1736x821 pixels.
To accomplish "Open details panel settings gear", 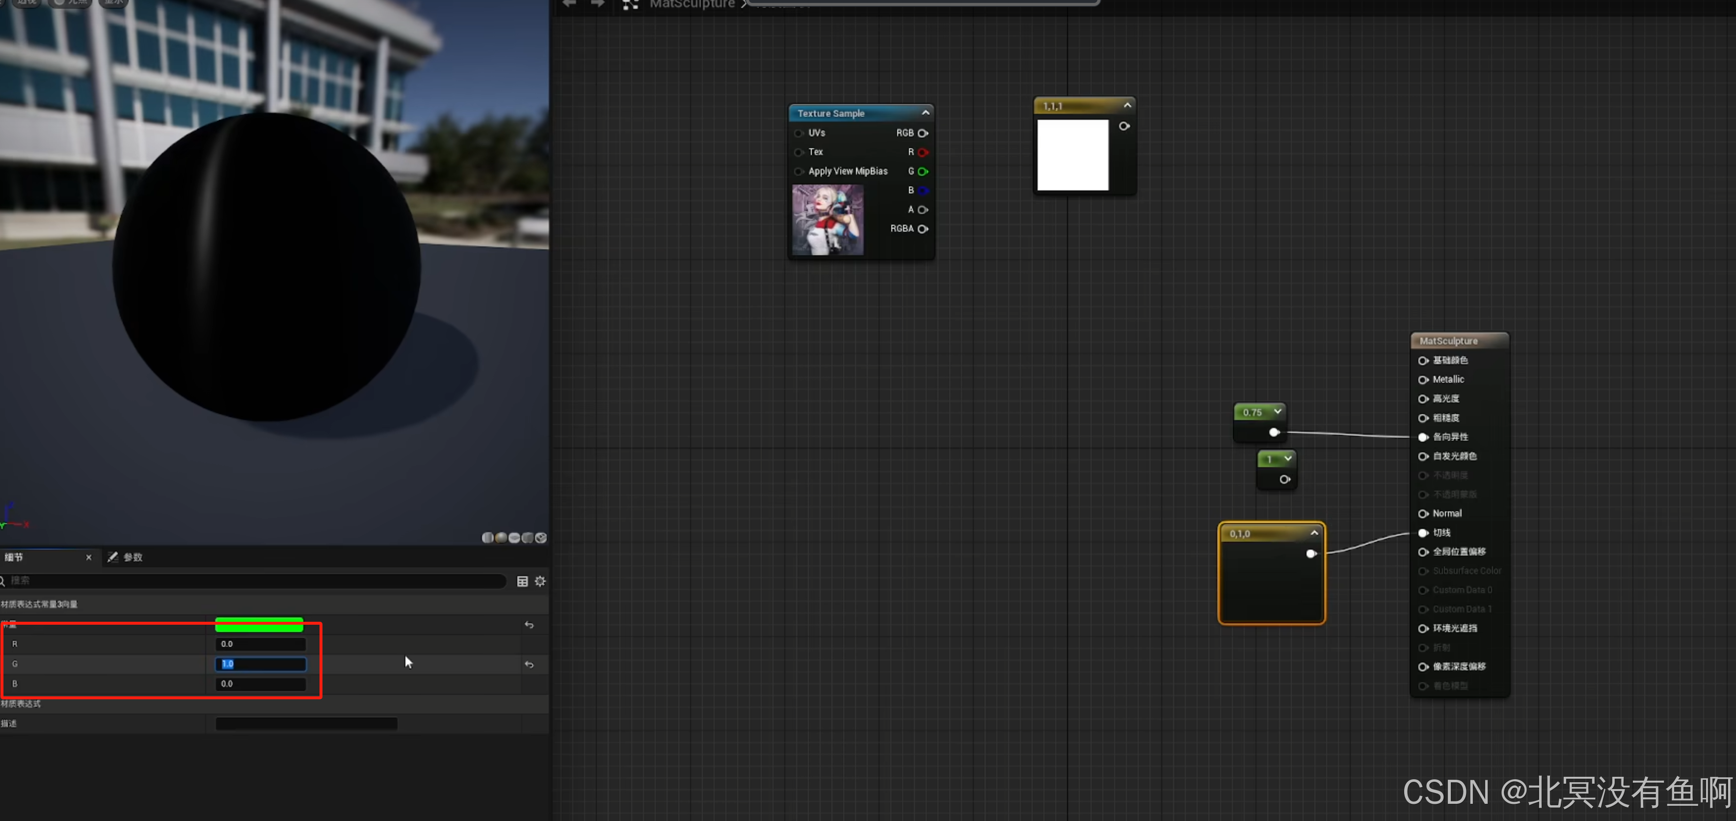I will coord(540,581).
